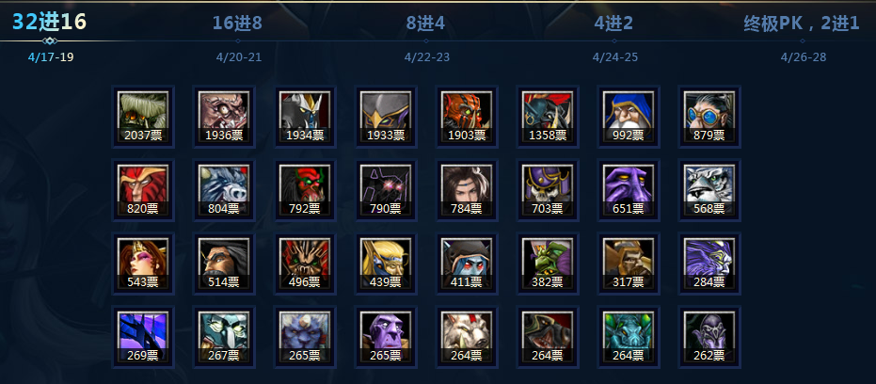Choose the long-haired human hero with 784票

pos(467,191)
